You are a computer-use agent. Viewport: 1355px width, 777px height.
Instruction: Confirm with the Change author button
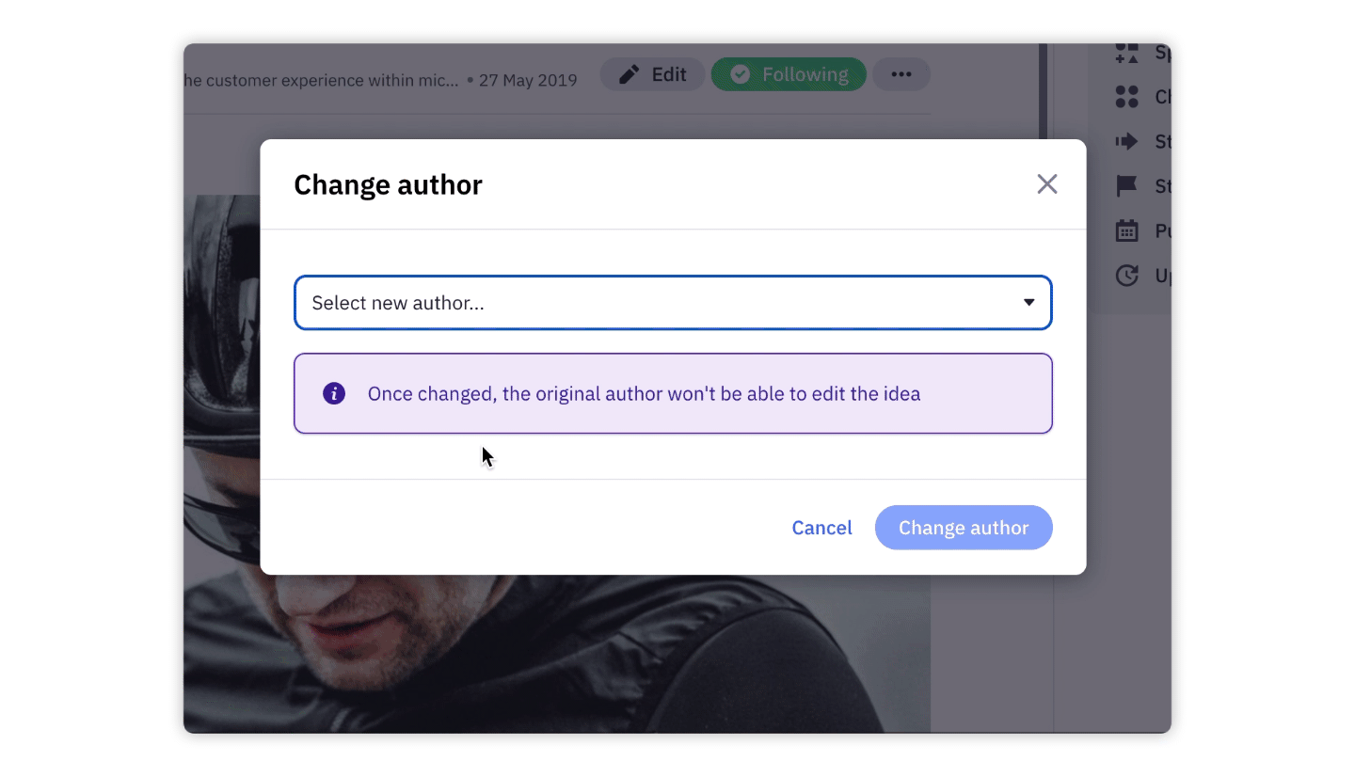point(964,528)
